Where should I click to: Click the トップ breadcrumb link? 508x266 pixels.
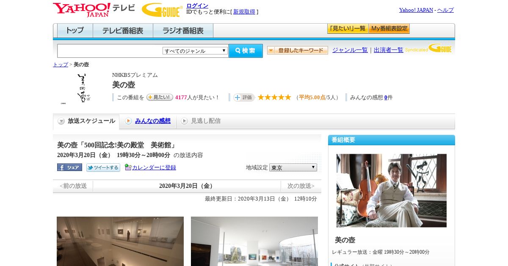click(61, 65)
